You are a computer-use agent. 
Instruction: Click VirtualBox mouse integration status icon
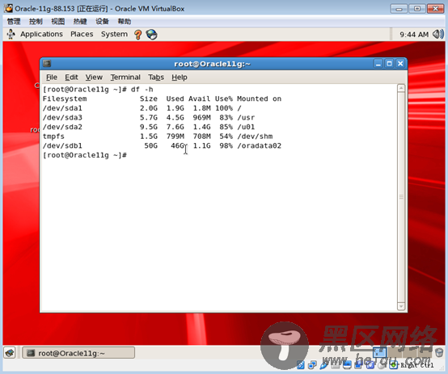382,365
